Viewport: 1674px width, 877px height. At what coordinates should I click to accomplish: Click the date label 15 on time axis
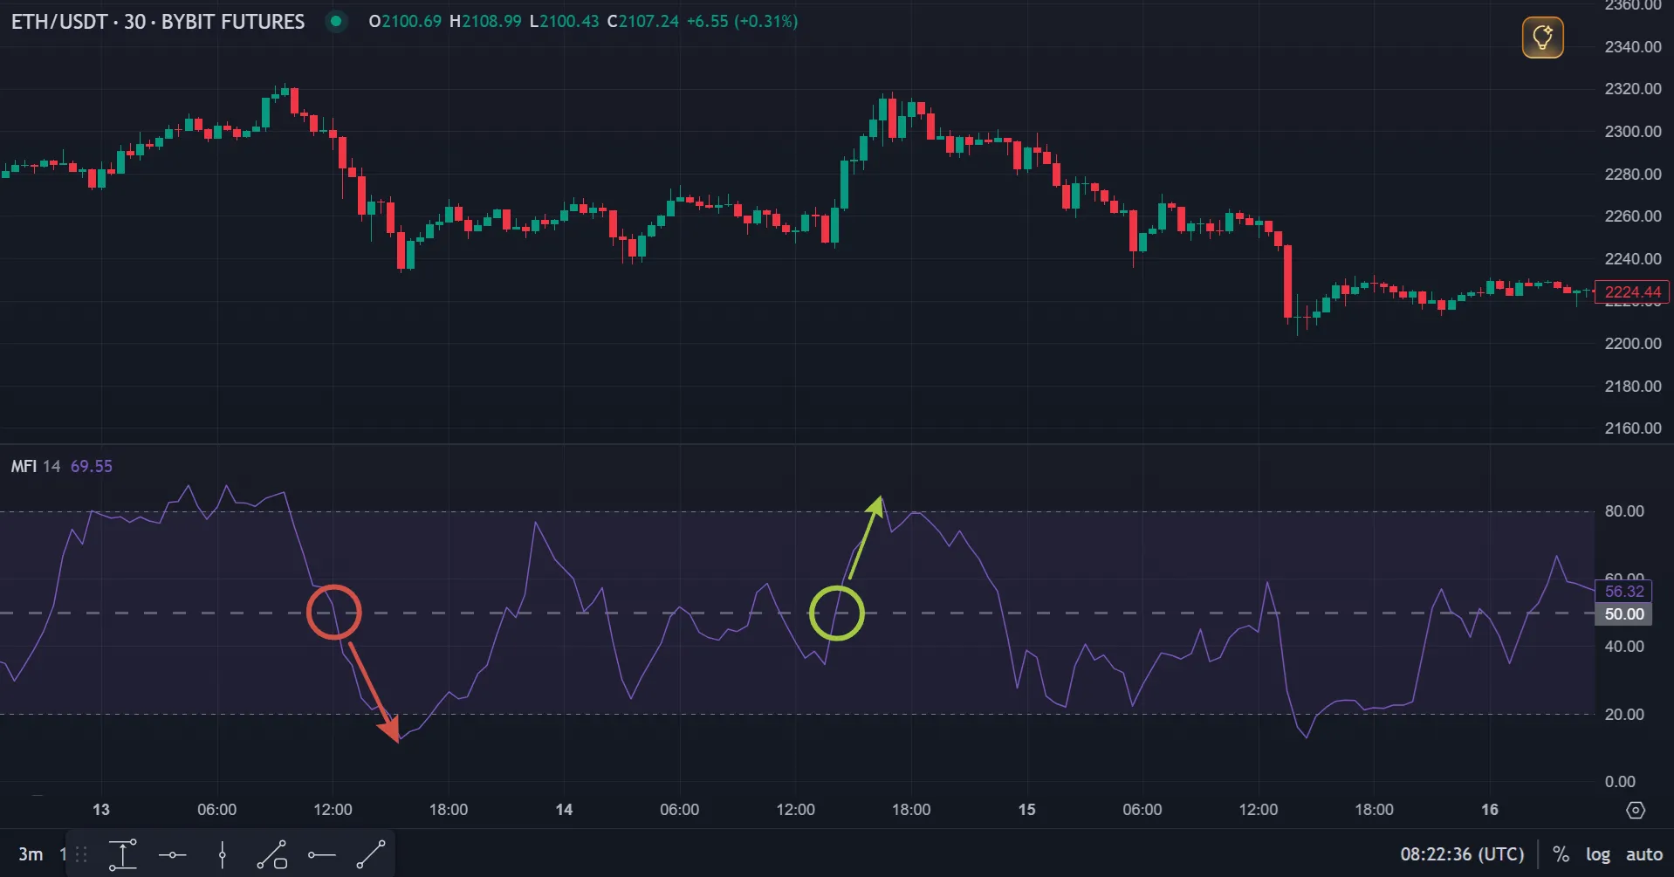(x=1026, y=810)
